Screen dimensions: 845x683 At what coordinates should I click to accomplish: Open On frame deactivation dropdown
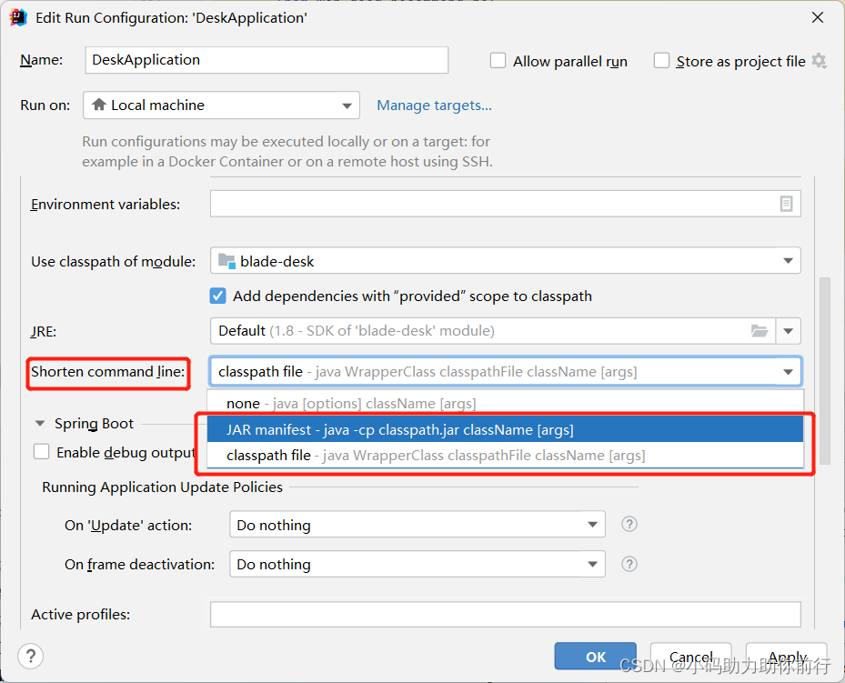tap(417, 564)
